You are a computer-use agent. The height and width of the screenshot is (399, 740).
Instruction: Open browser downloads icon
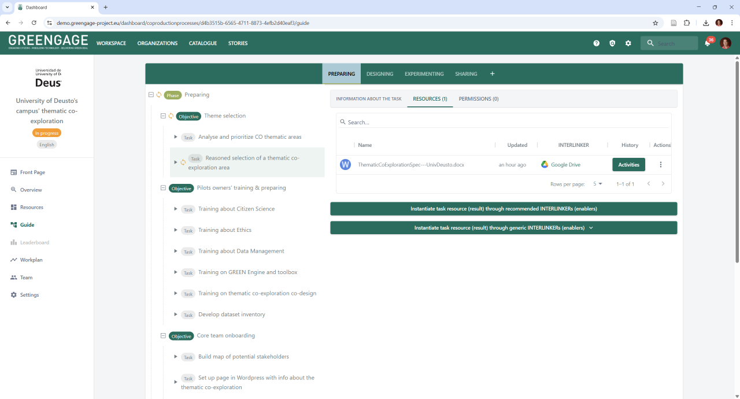point(706,23)
